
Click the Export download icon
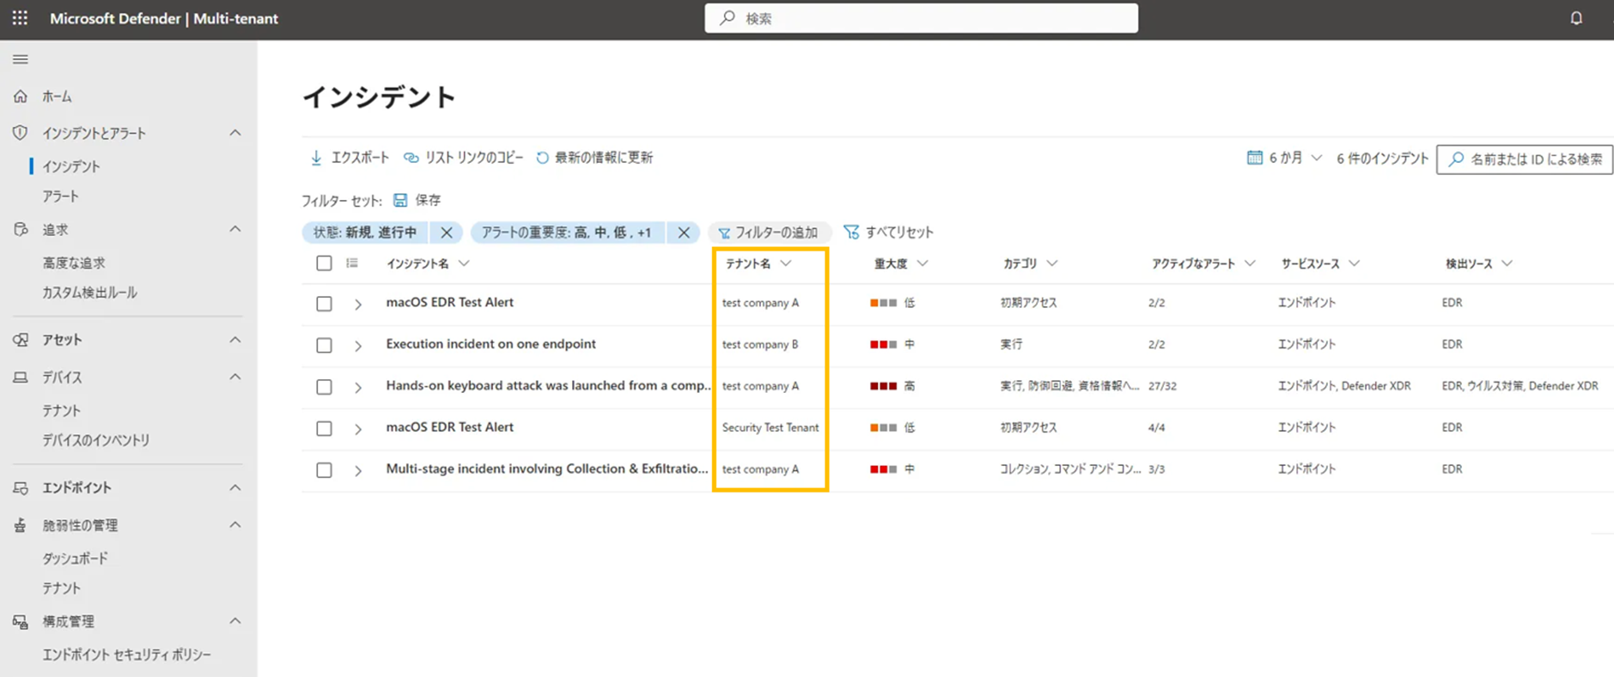[316, 158]
